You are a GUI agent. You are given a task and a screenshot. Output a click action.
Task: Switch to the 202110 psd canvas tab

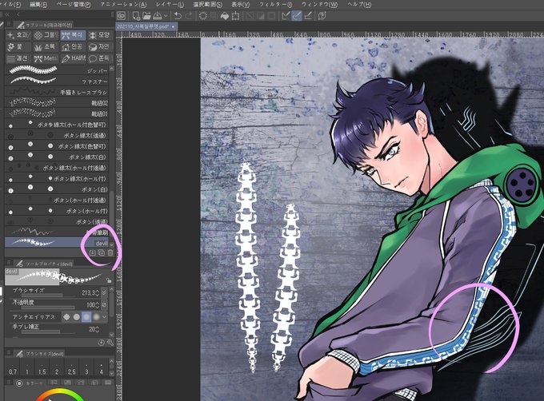pos(146,26)
